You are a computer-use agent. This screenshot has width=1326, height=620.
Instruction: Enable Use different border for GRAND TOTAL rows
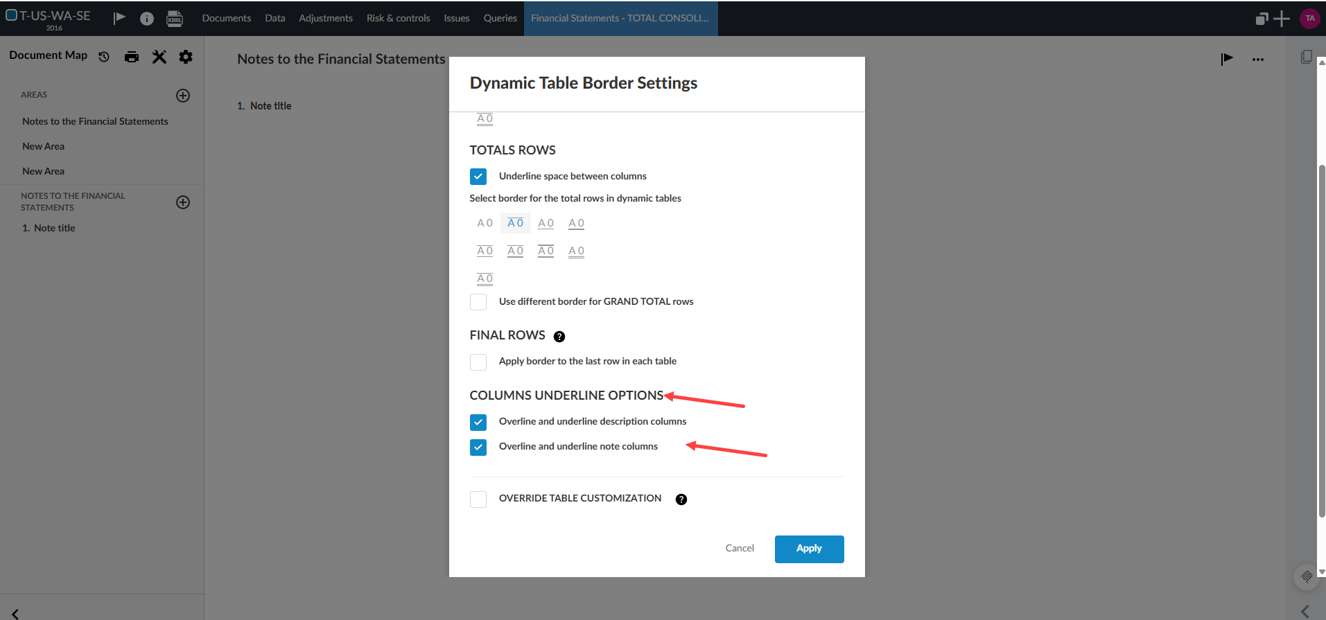pos(478,302)
